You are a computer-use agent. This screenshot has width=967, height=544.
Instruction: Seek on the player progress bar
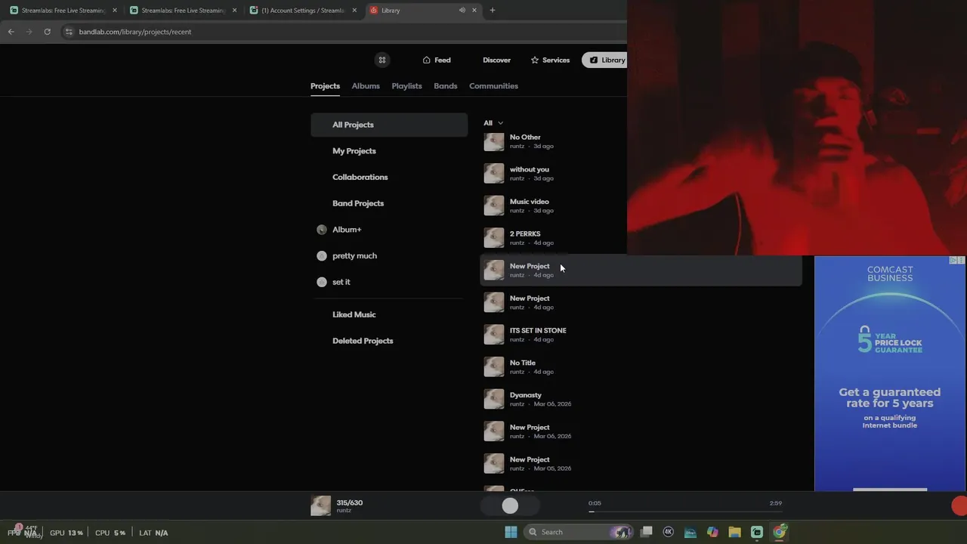685,512
